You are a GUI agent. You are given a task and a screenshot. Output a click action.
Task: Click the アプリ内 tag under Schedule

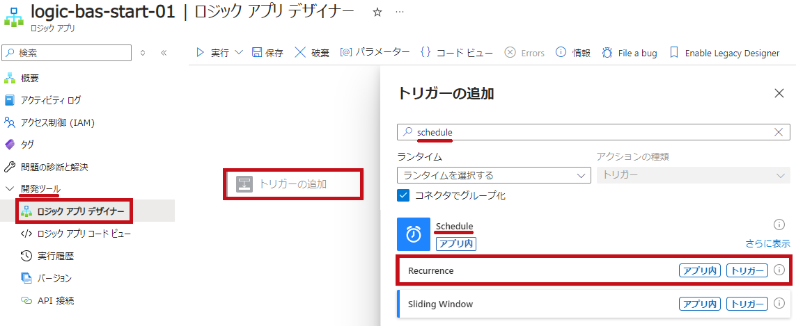tap(456, 243)
